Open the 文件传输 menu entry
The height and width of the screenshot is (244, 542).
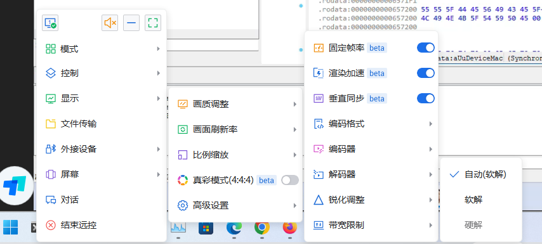click(102, 124)
